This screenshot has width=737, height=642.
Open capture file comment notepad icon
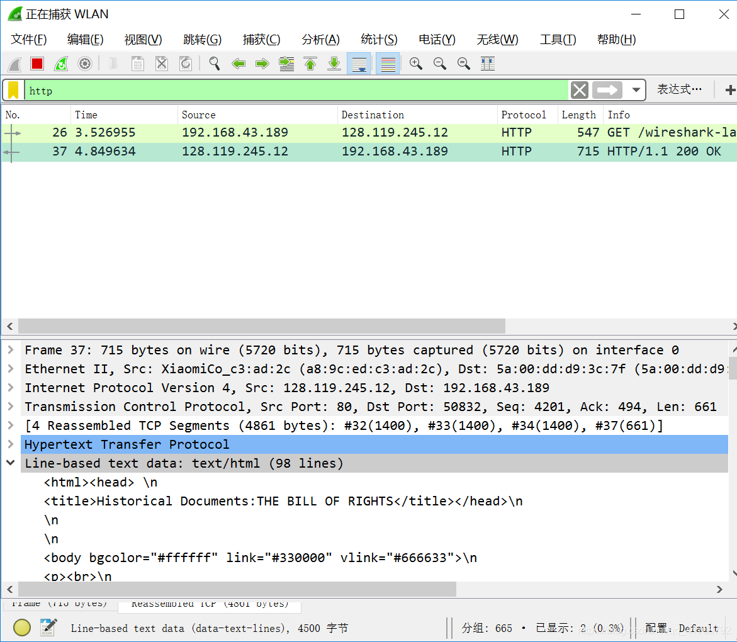pyautogui.click(x=48, y=628)
